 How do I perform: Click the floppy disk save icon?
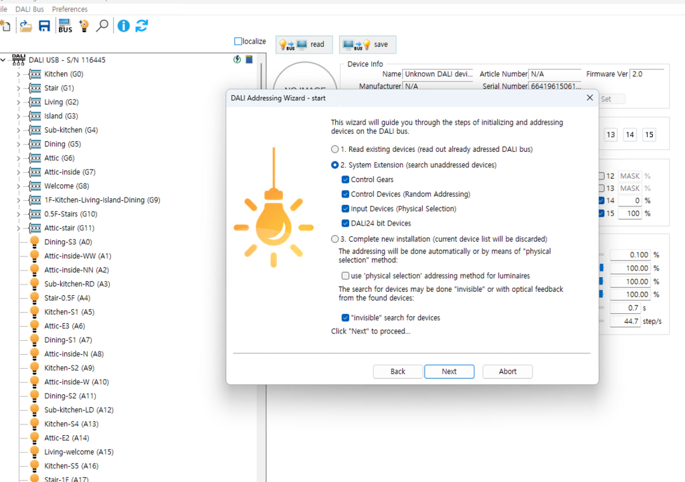[44, 26]
